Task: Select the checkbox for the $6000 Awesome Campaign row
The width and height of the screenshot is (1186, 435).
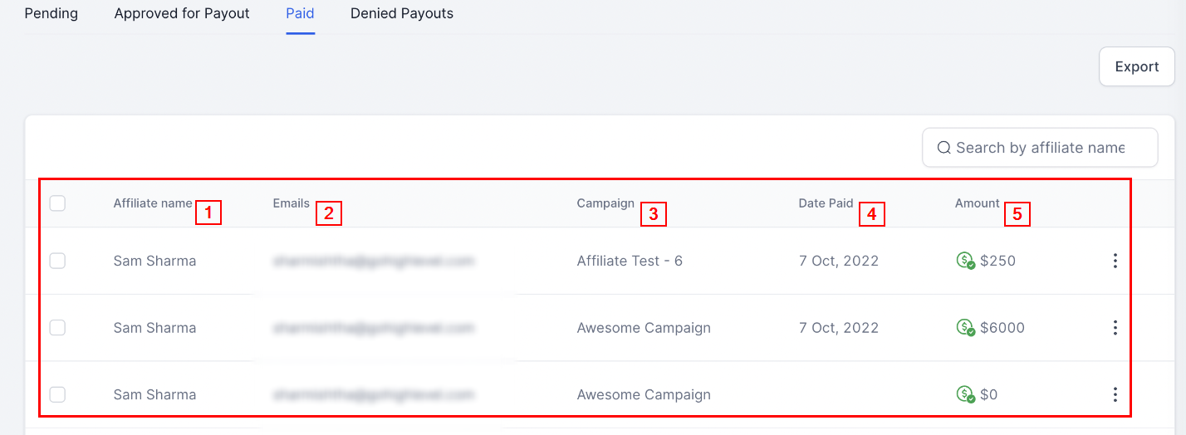Action: click(57, 328)
